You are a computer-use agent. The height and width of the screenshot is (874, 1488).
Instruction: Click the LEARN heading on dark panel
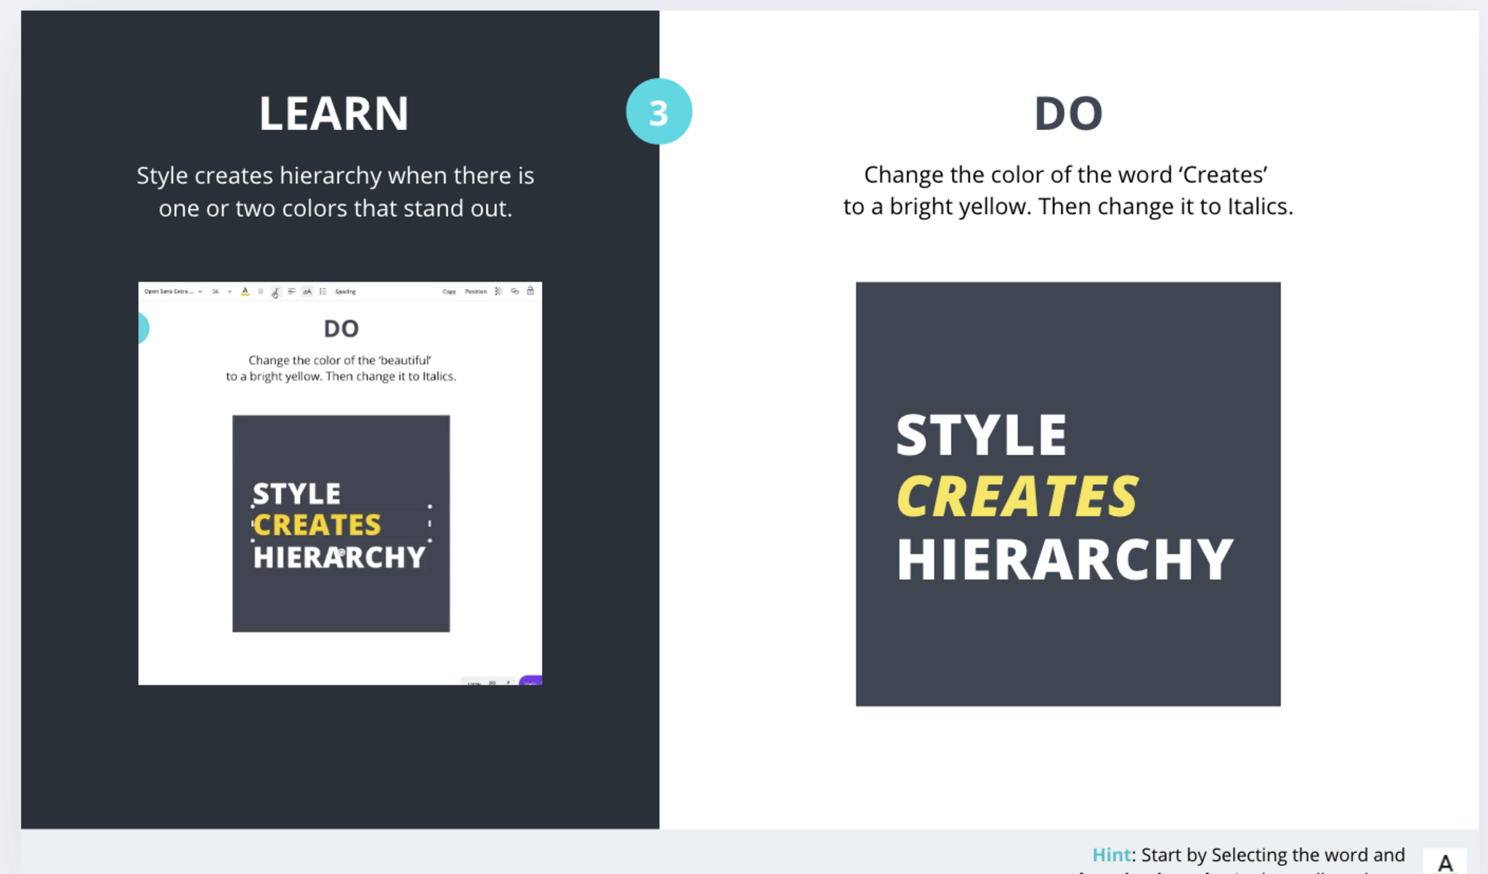[x=334, y=114]
